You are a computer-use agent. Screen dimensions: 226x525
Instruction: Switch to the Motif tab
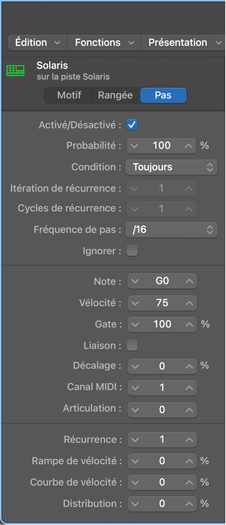(x=69, y=95)
